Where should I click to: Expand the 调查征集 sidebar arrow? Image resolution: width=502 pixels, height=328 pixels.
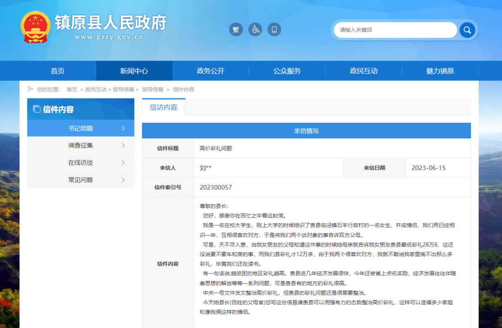pos(123,145)
